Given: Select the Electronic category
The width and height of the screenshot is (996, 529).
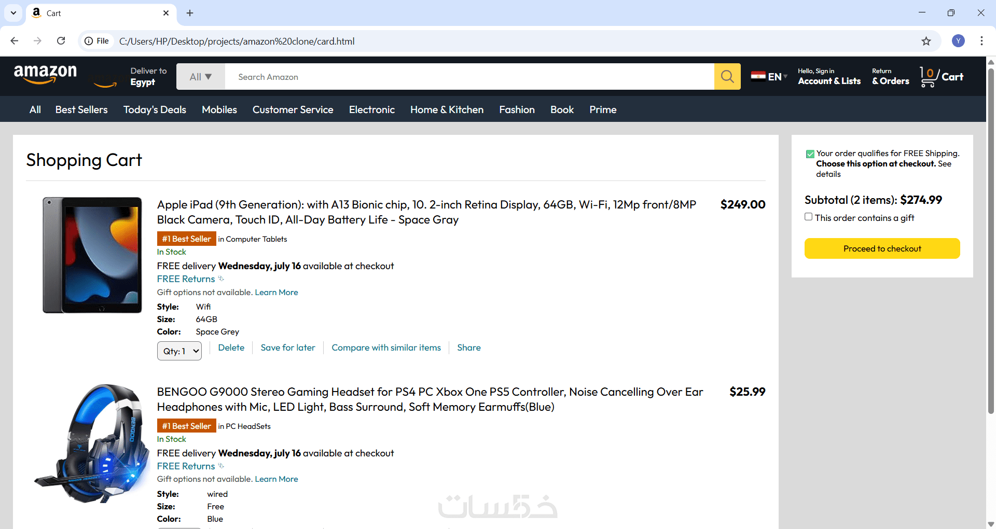Looking at the screenshot, I should pyautogui.click(x=372, y=109).
